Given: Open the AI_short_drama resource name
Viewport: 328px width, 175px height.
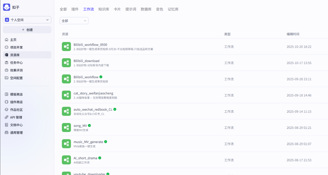Looking at the screenshot, I should point(85,158).
